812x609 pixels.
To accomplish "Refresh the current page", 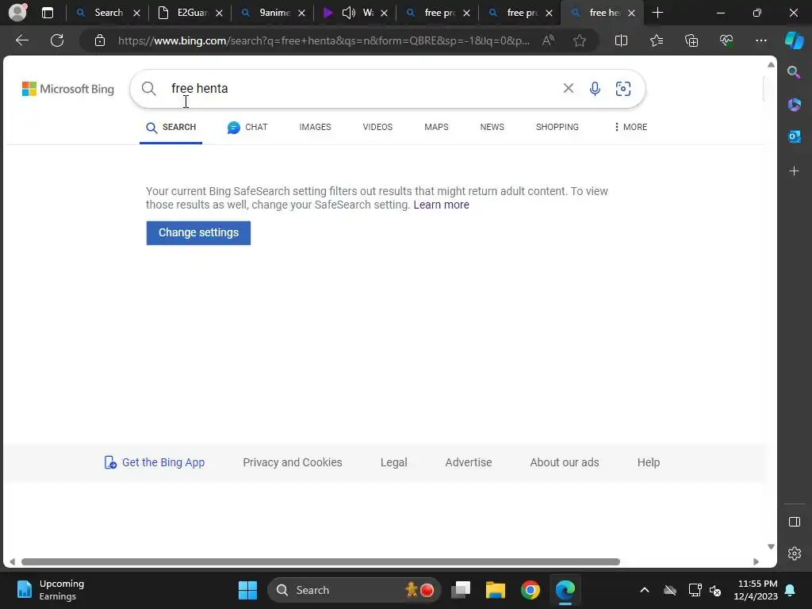I will click(57, 40).
